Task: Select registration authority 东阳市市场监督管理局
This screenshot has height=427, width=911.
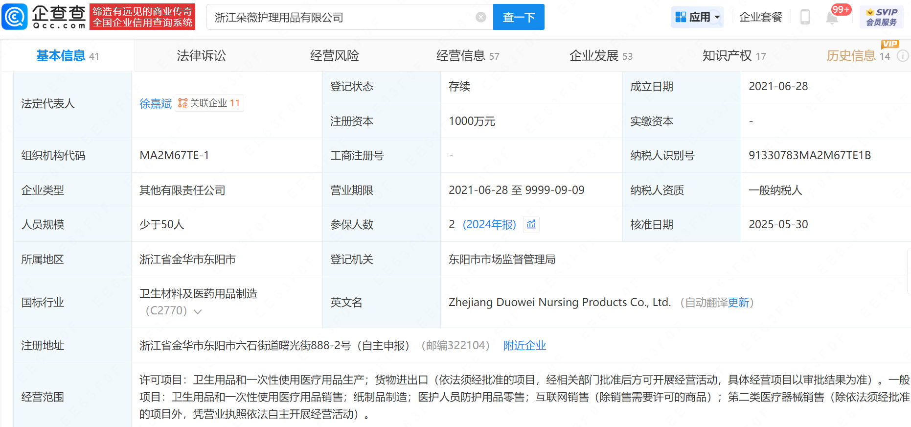Action: coord(502,259)
